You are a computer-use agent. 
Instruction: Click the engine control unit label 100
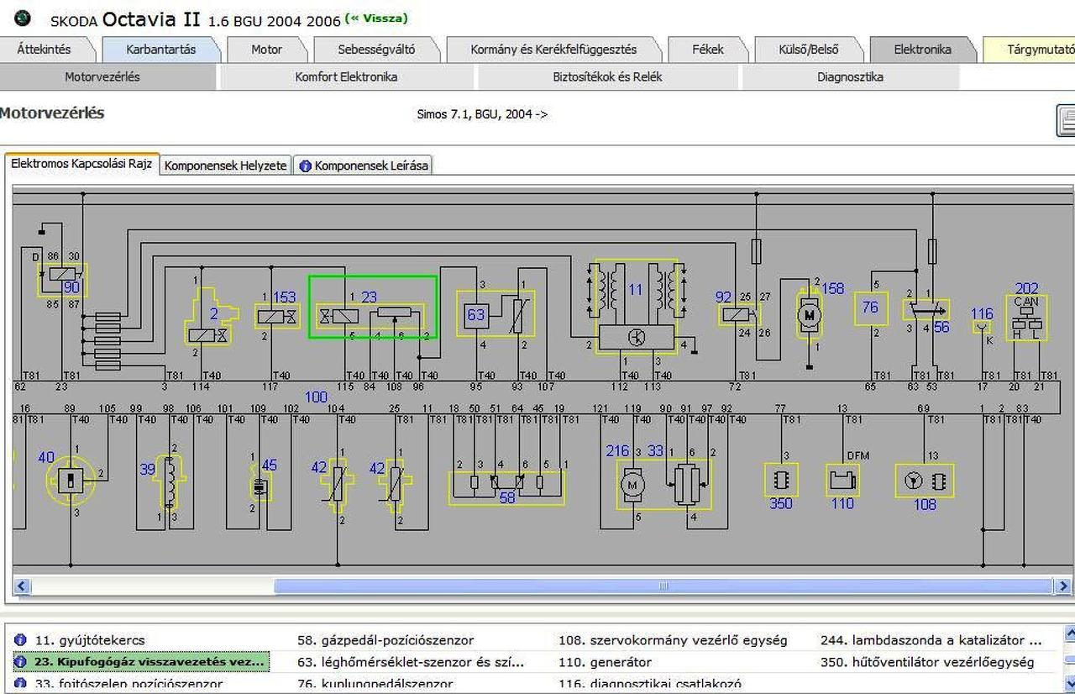[x=316, y=397]
